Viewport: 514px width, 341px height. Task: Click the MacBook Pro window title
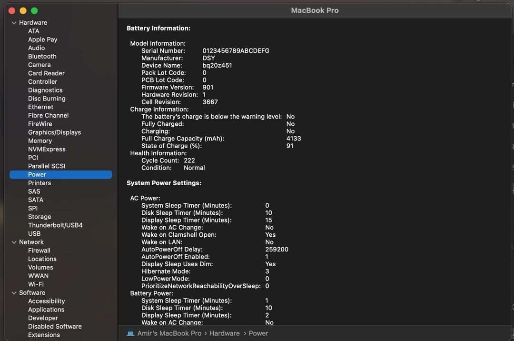coord(315,10)
